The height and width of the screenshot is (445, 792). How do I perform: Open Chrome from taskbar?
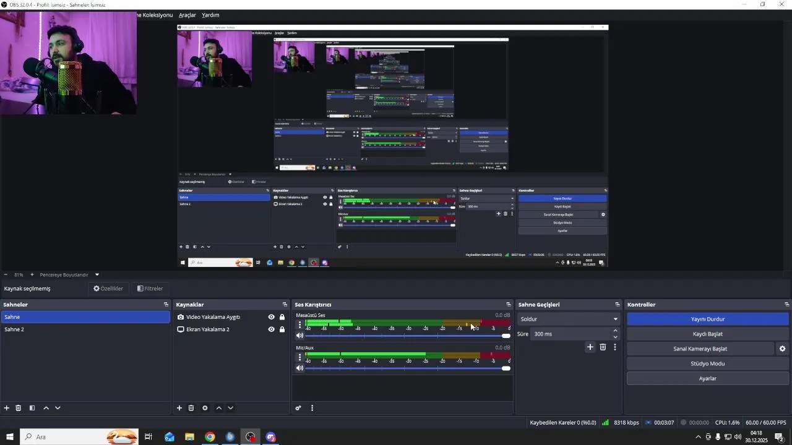pos(210,437)
